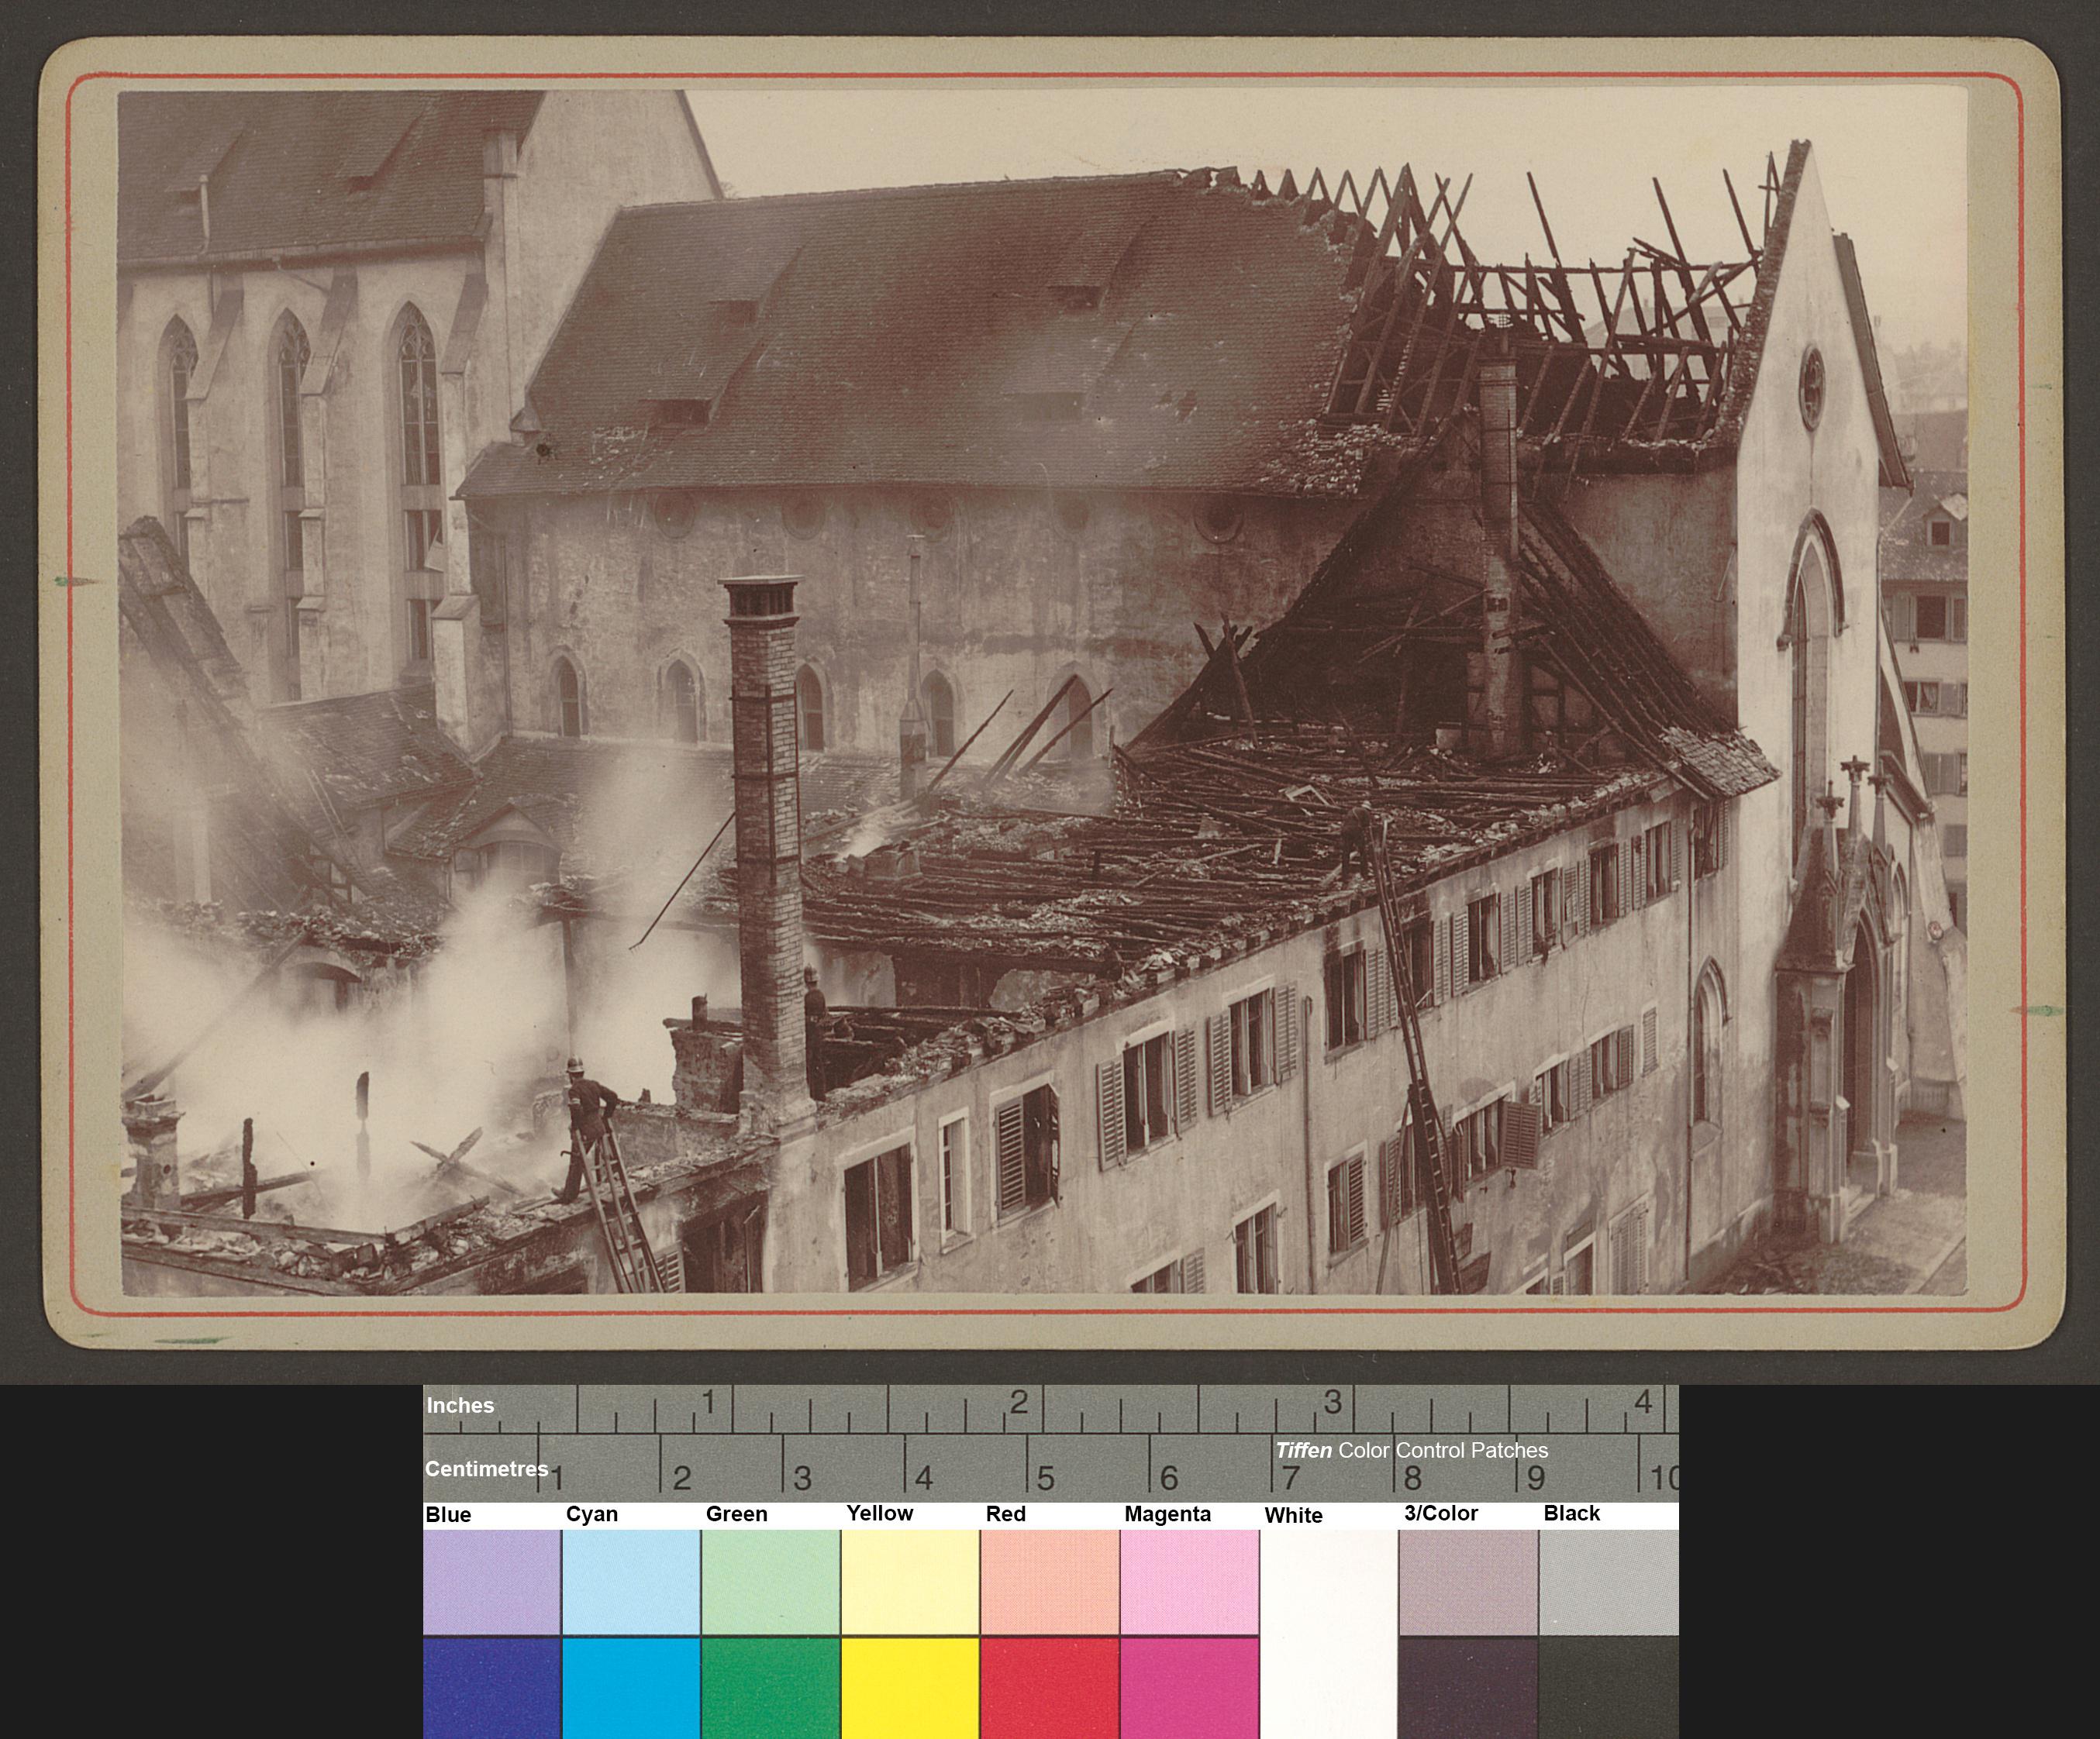
Task: Click the light Green color patch
Action: click(x=770, y=1581)
